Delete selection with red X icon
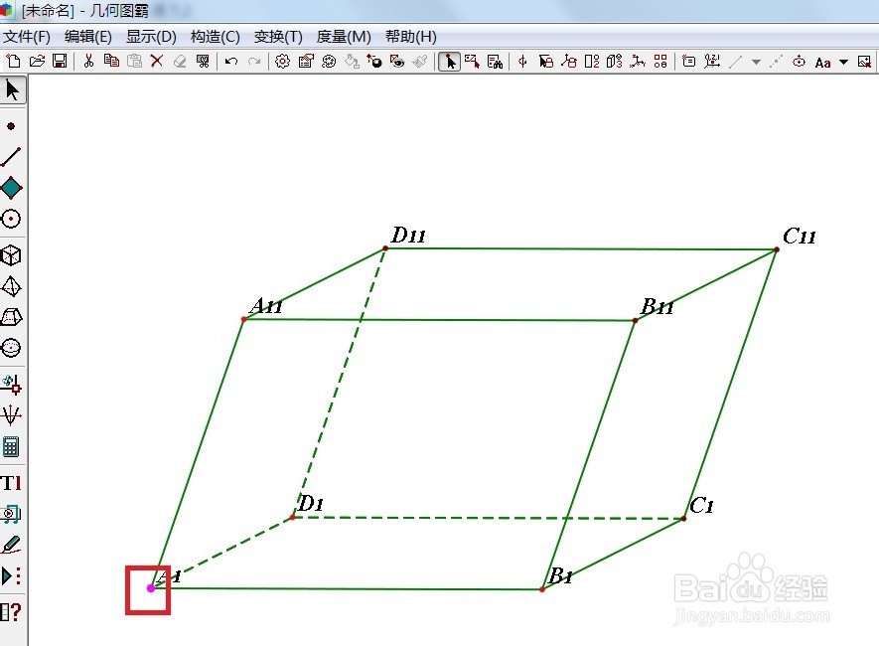This screenshot has height=646, width=879. point(157,61)
